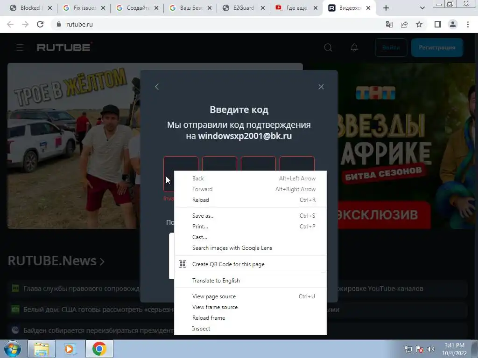Click the browser forward arrow
The height and width of the screenshot is (358, 478).
coord(25,24)
